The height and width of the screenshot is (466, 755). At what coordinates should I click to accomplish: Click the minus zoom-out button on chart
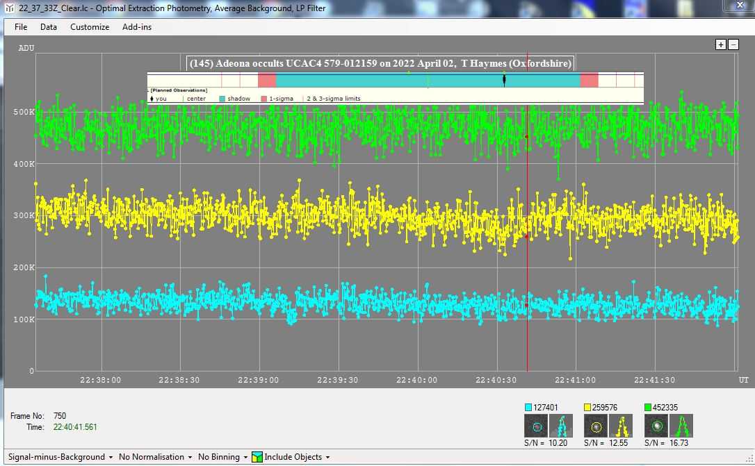tap(733, 44)
